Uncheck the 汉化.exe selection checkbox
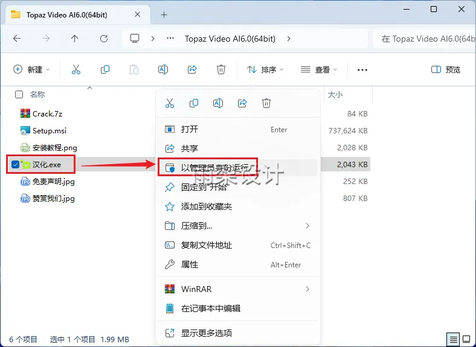The width and height of the screenshot is (476, 347). pos(15,164)
